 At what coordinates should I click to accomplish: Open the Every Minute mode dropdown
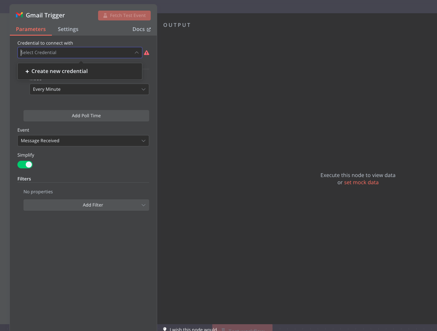(x=89, y=89)
